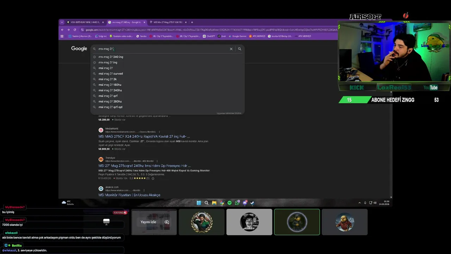
Task: Open the tab search dropdown arrow
Action: click(62, 22)
